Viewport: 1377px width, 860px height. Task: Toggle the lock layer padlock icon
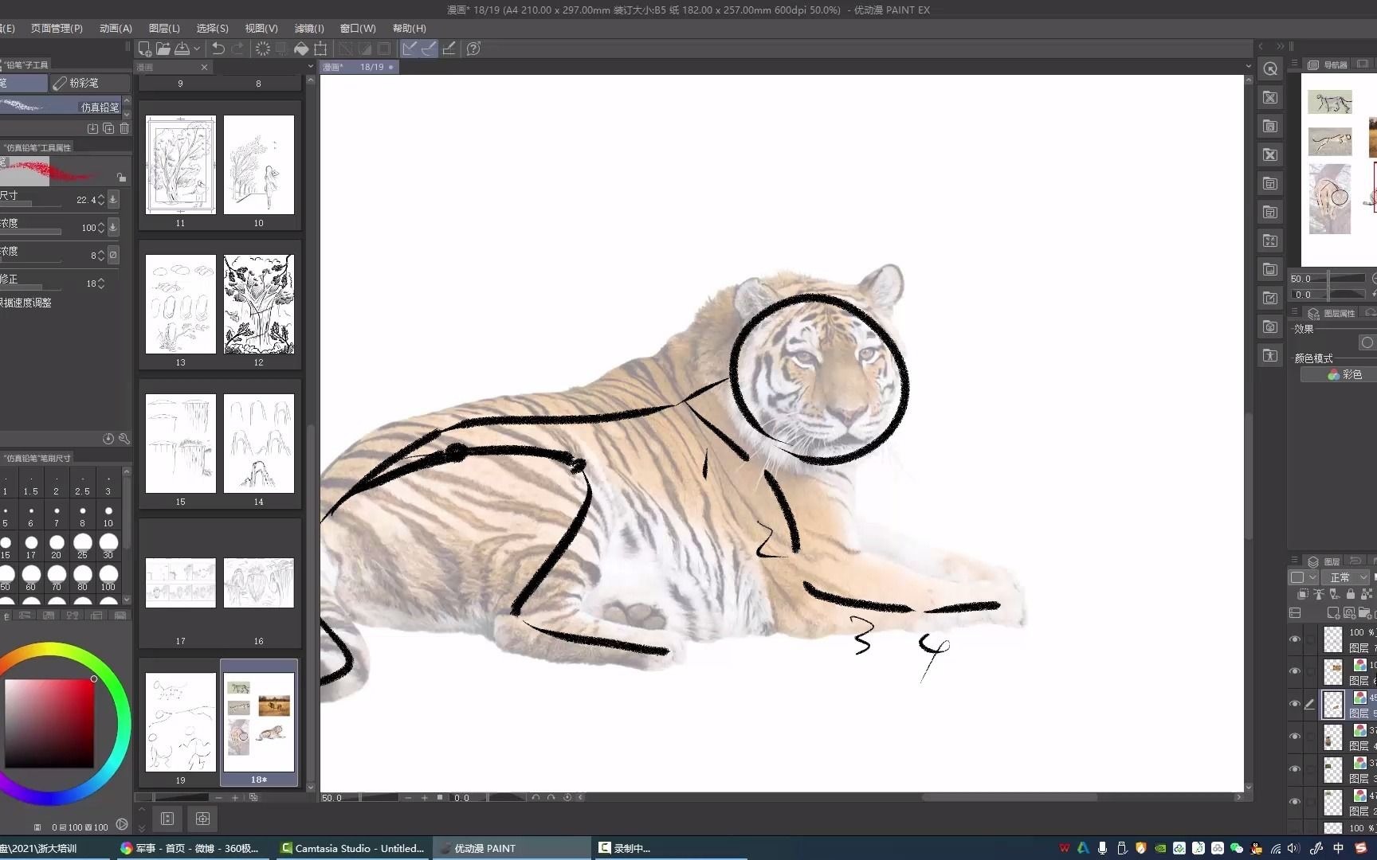(1351, 594)
